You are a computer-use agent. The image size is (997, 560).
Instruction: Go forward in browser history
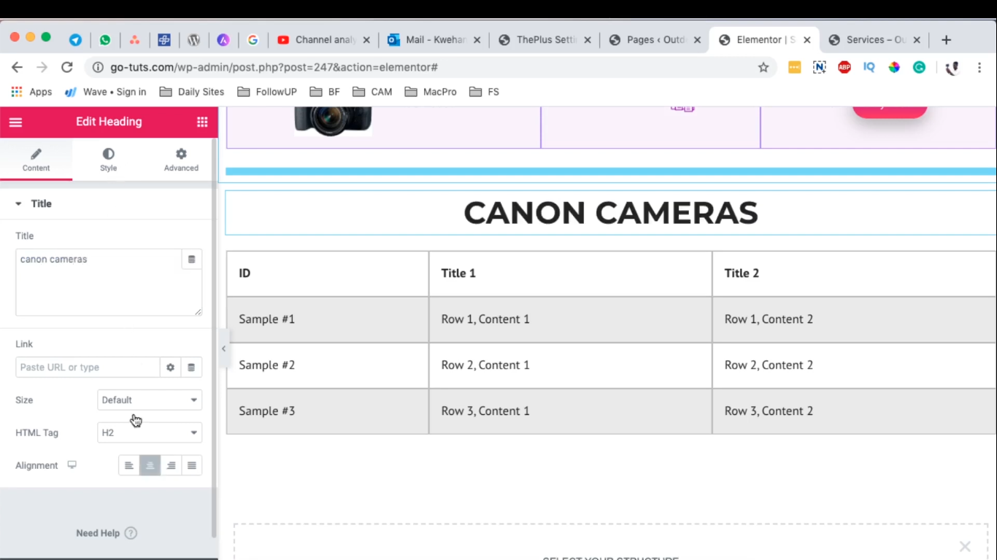(x=42, y=67)
